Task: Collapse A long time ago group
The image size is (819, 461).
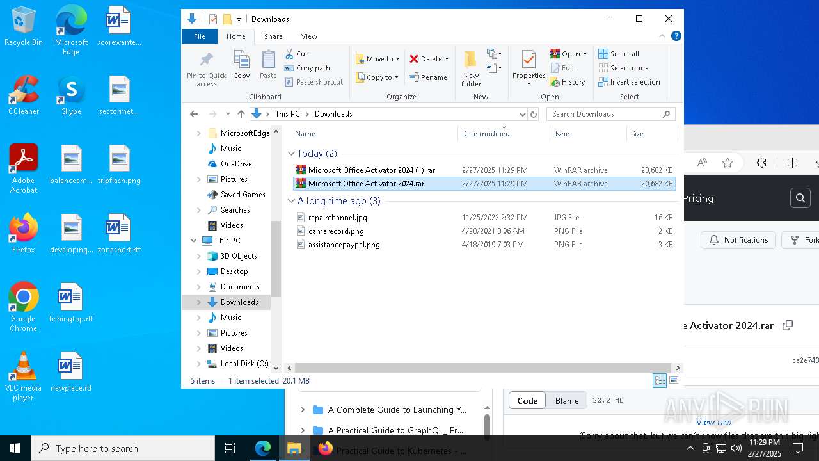Action: tap(292, 201)
